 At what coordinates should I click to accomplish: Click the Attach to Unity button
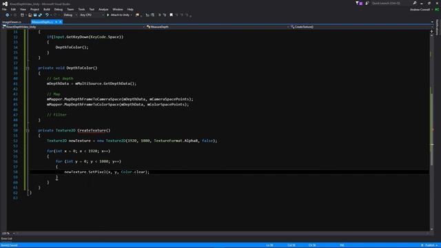(x=119, y=15)
